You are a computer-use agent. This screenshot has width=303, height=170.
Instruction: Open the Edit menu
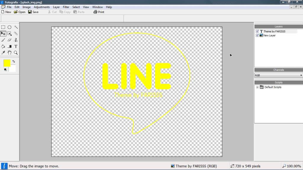pyautogui.click(x=17, y=7)
